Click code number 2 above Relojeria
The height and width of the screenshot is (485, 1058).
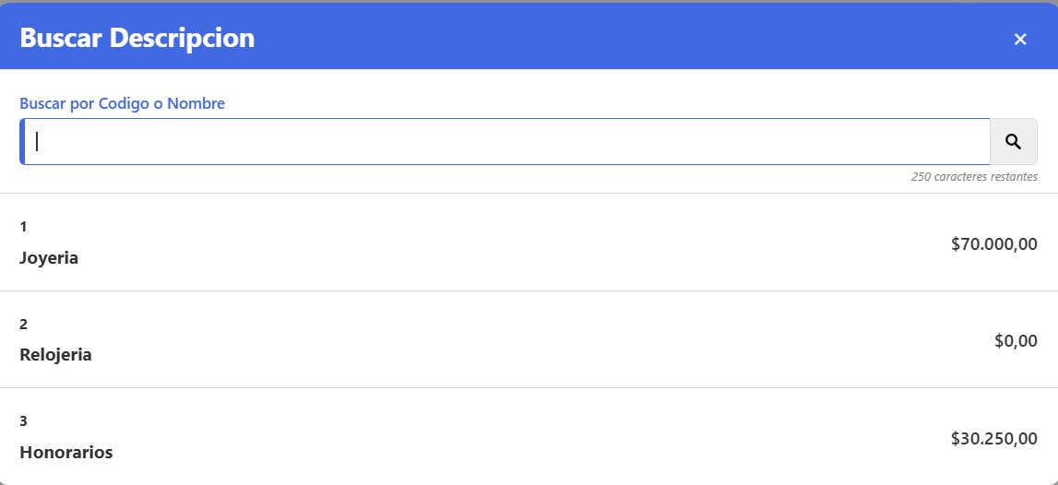pos(23,324)
